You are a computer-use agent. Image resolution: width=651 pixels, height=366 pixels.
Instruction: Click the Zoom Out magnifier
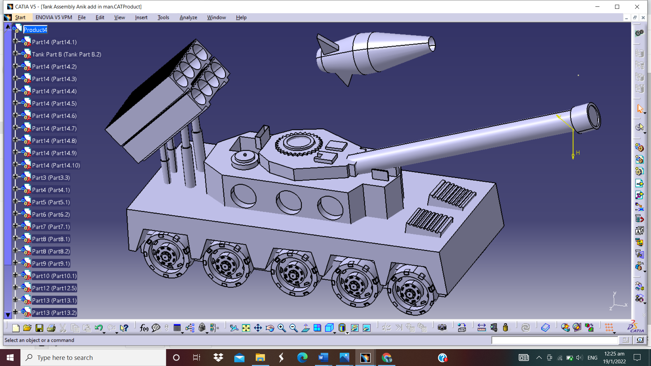293,328
